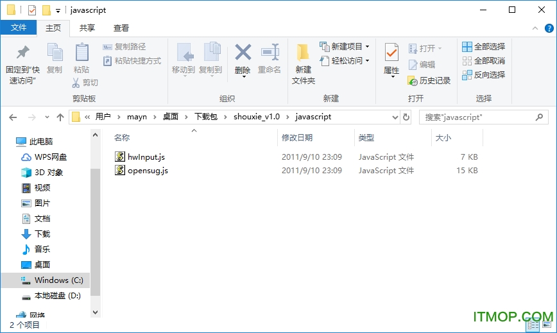This screenshot has height=333, width=557.
Task: Switch to the View (查看) tab
Action: point(121,28)
